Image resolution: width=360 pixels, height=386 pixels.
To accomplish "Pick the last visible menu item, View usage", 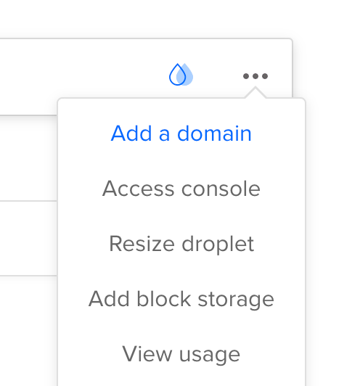I will 181,354.
